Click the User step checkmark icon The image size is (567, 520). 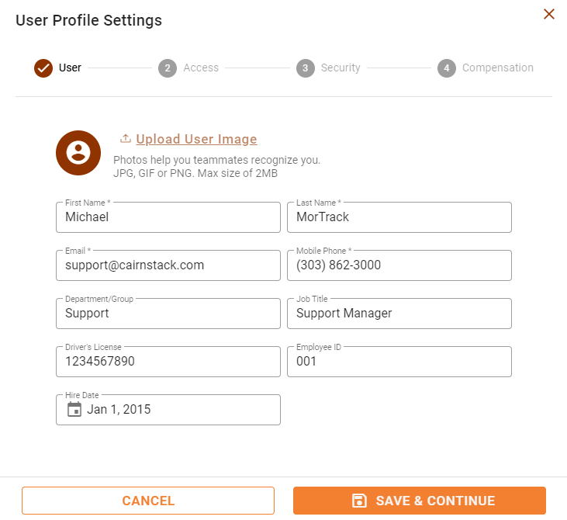(43, 68)
